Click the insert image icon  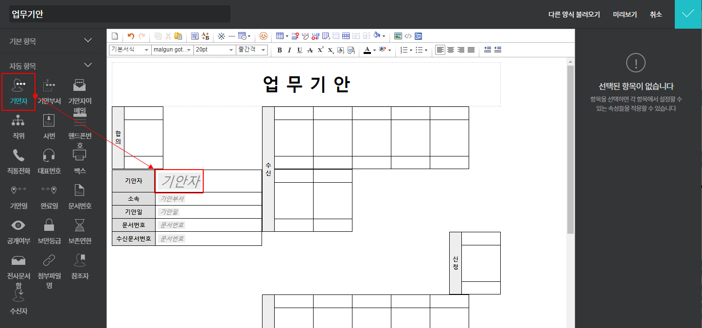[398, 36]
